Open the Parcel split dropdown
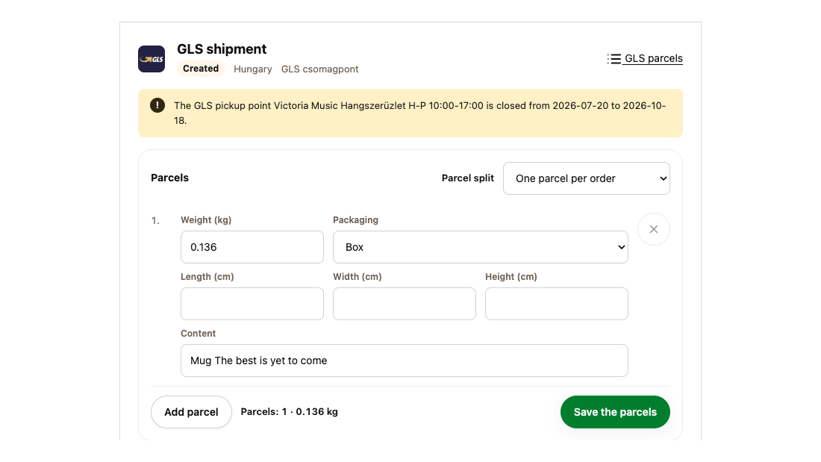This screenshot has width=821, height=462. click(x=587, y=178)
